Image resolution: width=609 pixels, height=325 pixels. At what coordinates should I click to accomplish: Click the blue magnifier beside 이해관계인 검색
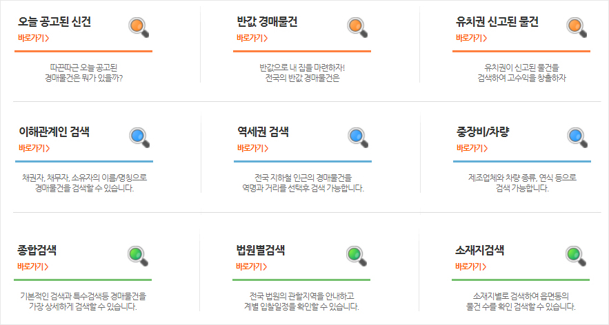[x=139, y=137]
